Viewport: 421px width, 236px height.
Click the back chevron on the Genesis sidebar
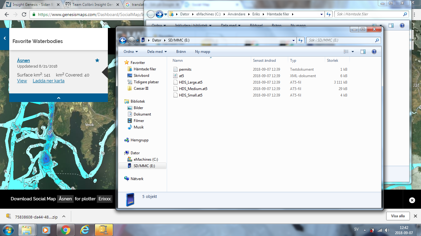5,38
